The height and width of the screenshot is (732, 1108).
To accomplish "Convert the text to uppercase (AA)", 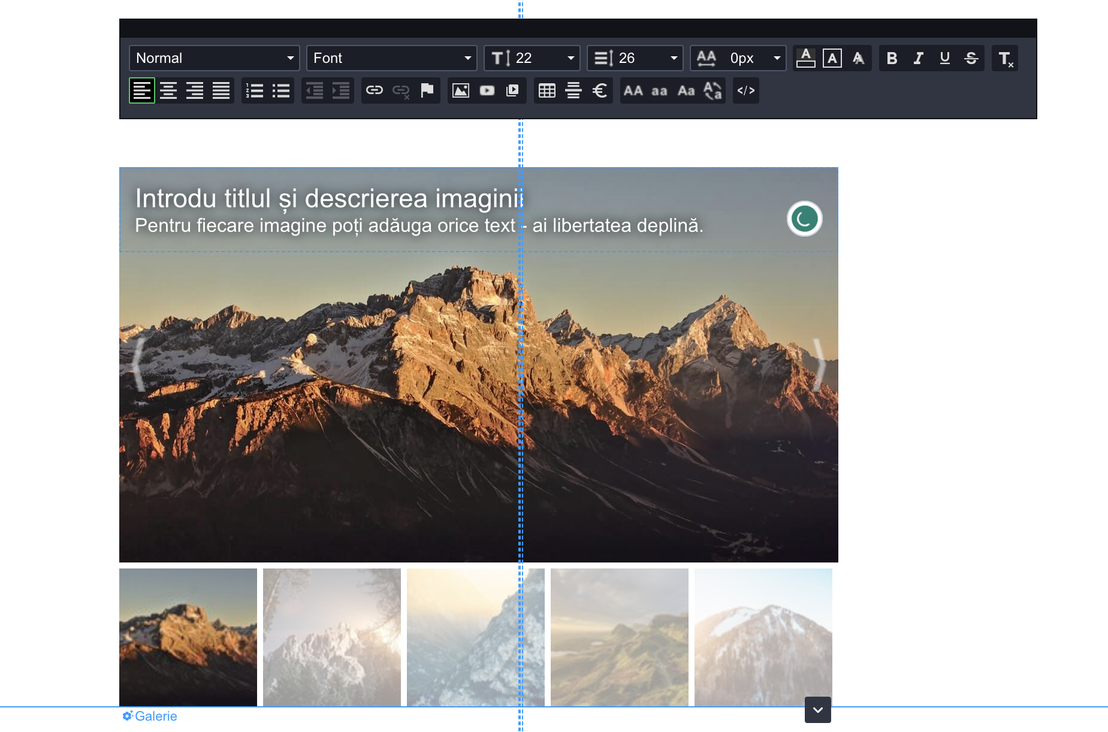I will point(633,90).
